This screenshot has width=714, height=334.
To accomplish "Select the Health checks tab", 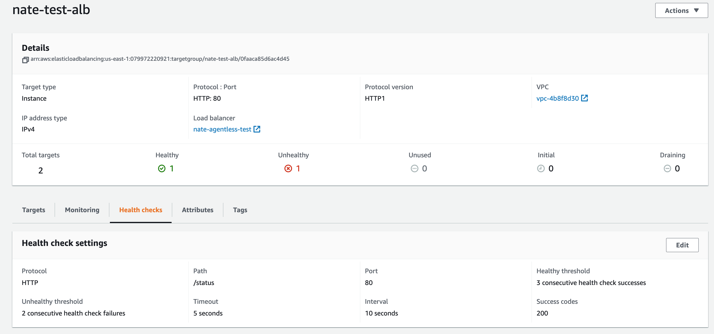I will click(x=141, y=210).
